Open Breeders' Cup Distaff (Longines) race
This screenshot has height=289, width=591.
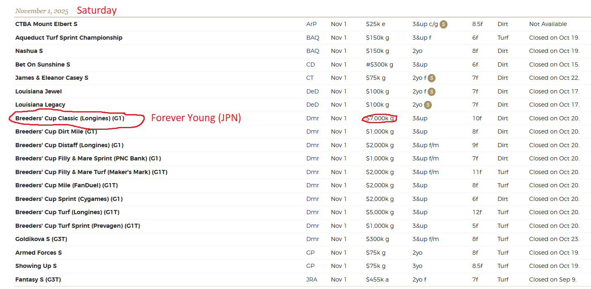(69, 145)
